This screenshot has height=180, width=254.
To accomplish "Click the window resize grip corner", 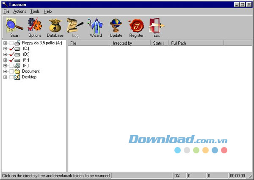I will click(x=251, y=176).
